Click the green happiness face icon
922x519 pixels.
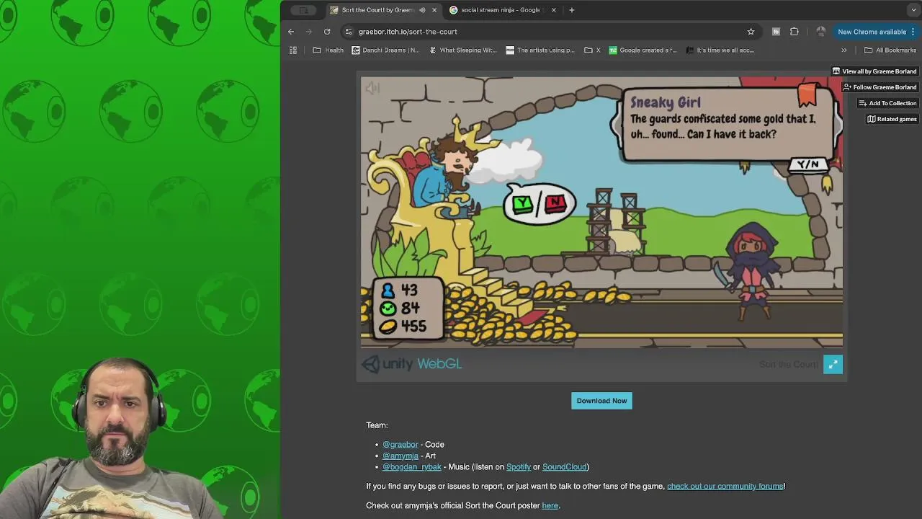[x=388, y=309]
